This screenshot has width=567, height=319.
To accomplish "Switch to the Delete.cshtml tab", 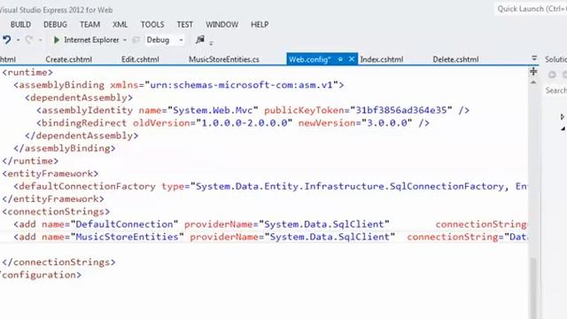I will point(455,59).
